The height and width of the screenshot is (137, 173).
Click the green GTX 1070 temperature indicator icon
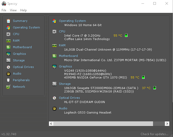(x=143, y=77)
